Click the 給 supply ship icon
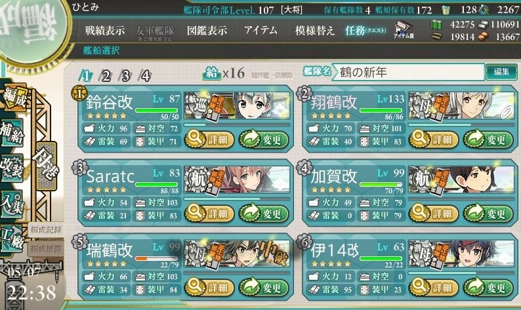Viewport: 521px width, 310px height. pos(211,73)
